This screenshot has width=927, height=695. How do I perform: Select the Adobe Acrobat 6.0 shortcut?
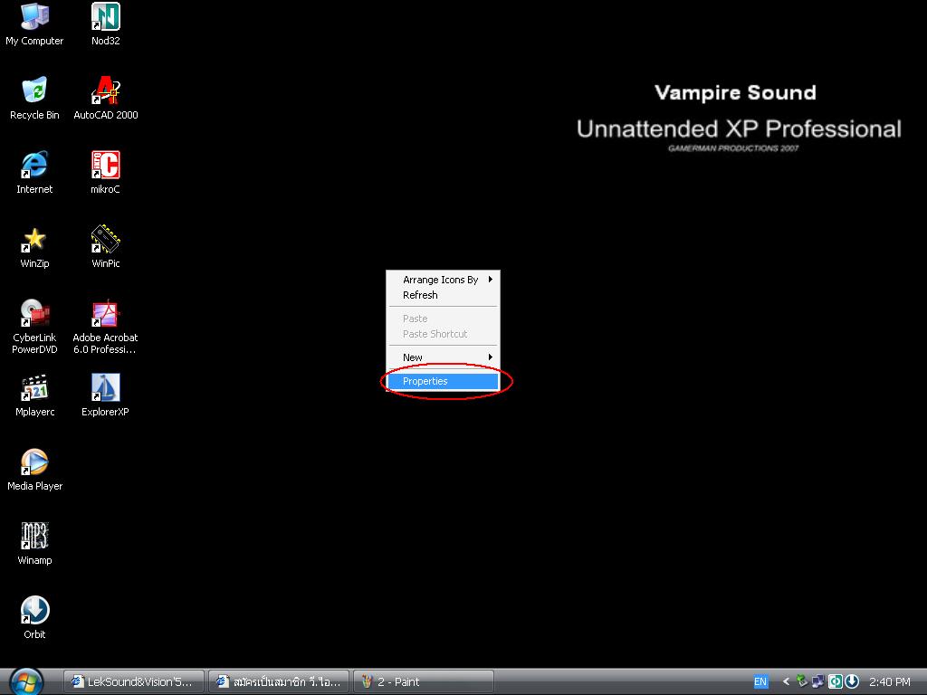105,327
